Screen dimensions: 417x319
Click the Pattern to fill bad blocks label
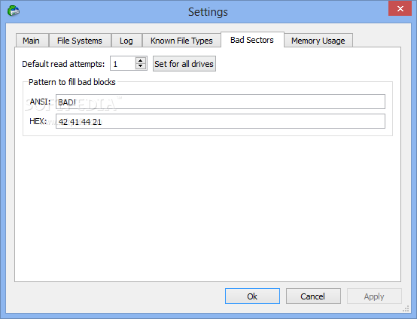click(x=72, y=82)
